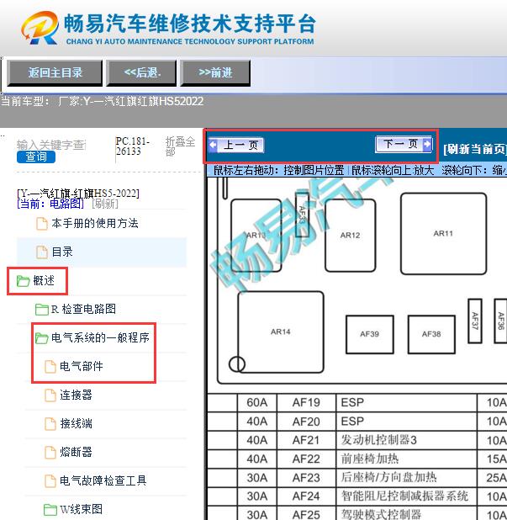Click the AF20 cell in fuse table
Image resolution: width=507 pixels, height=520 pixels.
(x=306, y=422)
